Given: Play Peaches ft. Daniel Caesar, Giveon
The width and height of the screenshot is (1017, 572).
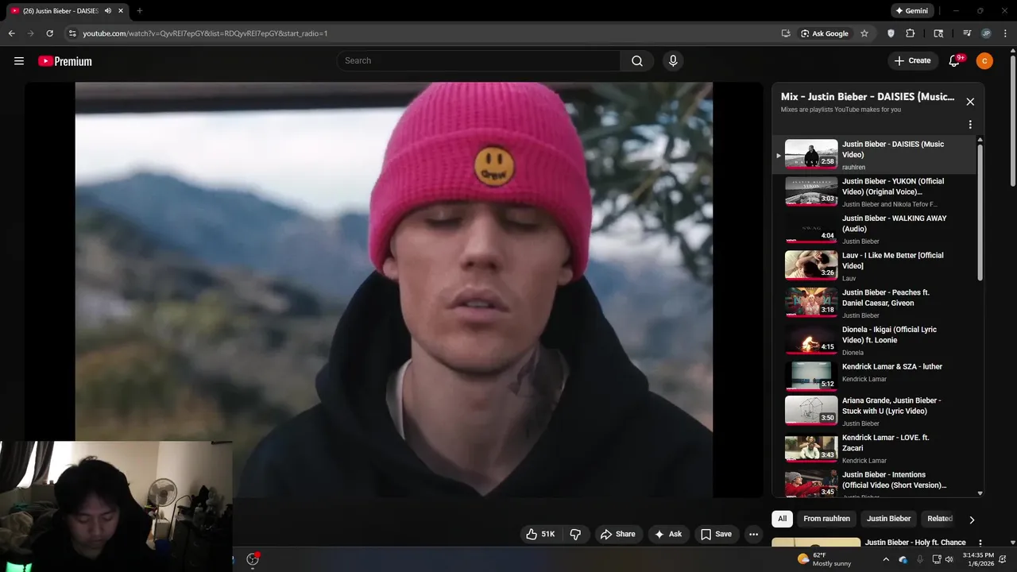Looking at the screenshot, I should pyautogui.click(x=874, y=303).
